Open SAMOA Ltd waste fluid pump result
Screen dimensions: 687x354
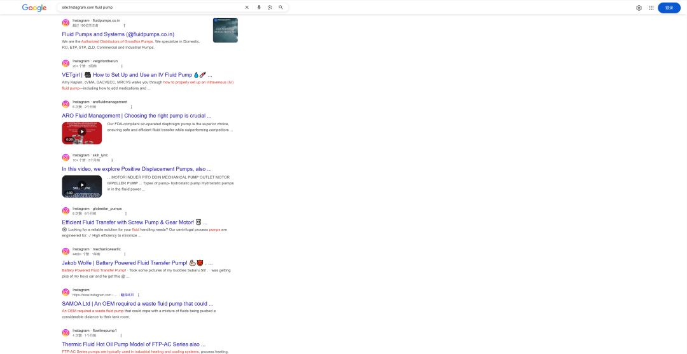point(137,304)
